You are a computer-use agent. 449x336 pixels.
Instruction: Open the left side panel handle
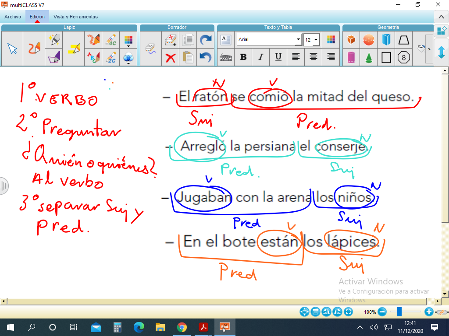coord(4,186)
